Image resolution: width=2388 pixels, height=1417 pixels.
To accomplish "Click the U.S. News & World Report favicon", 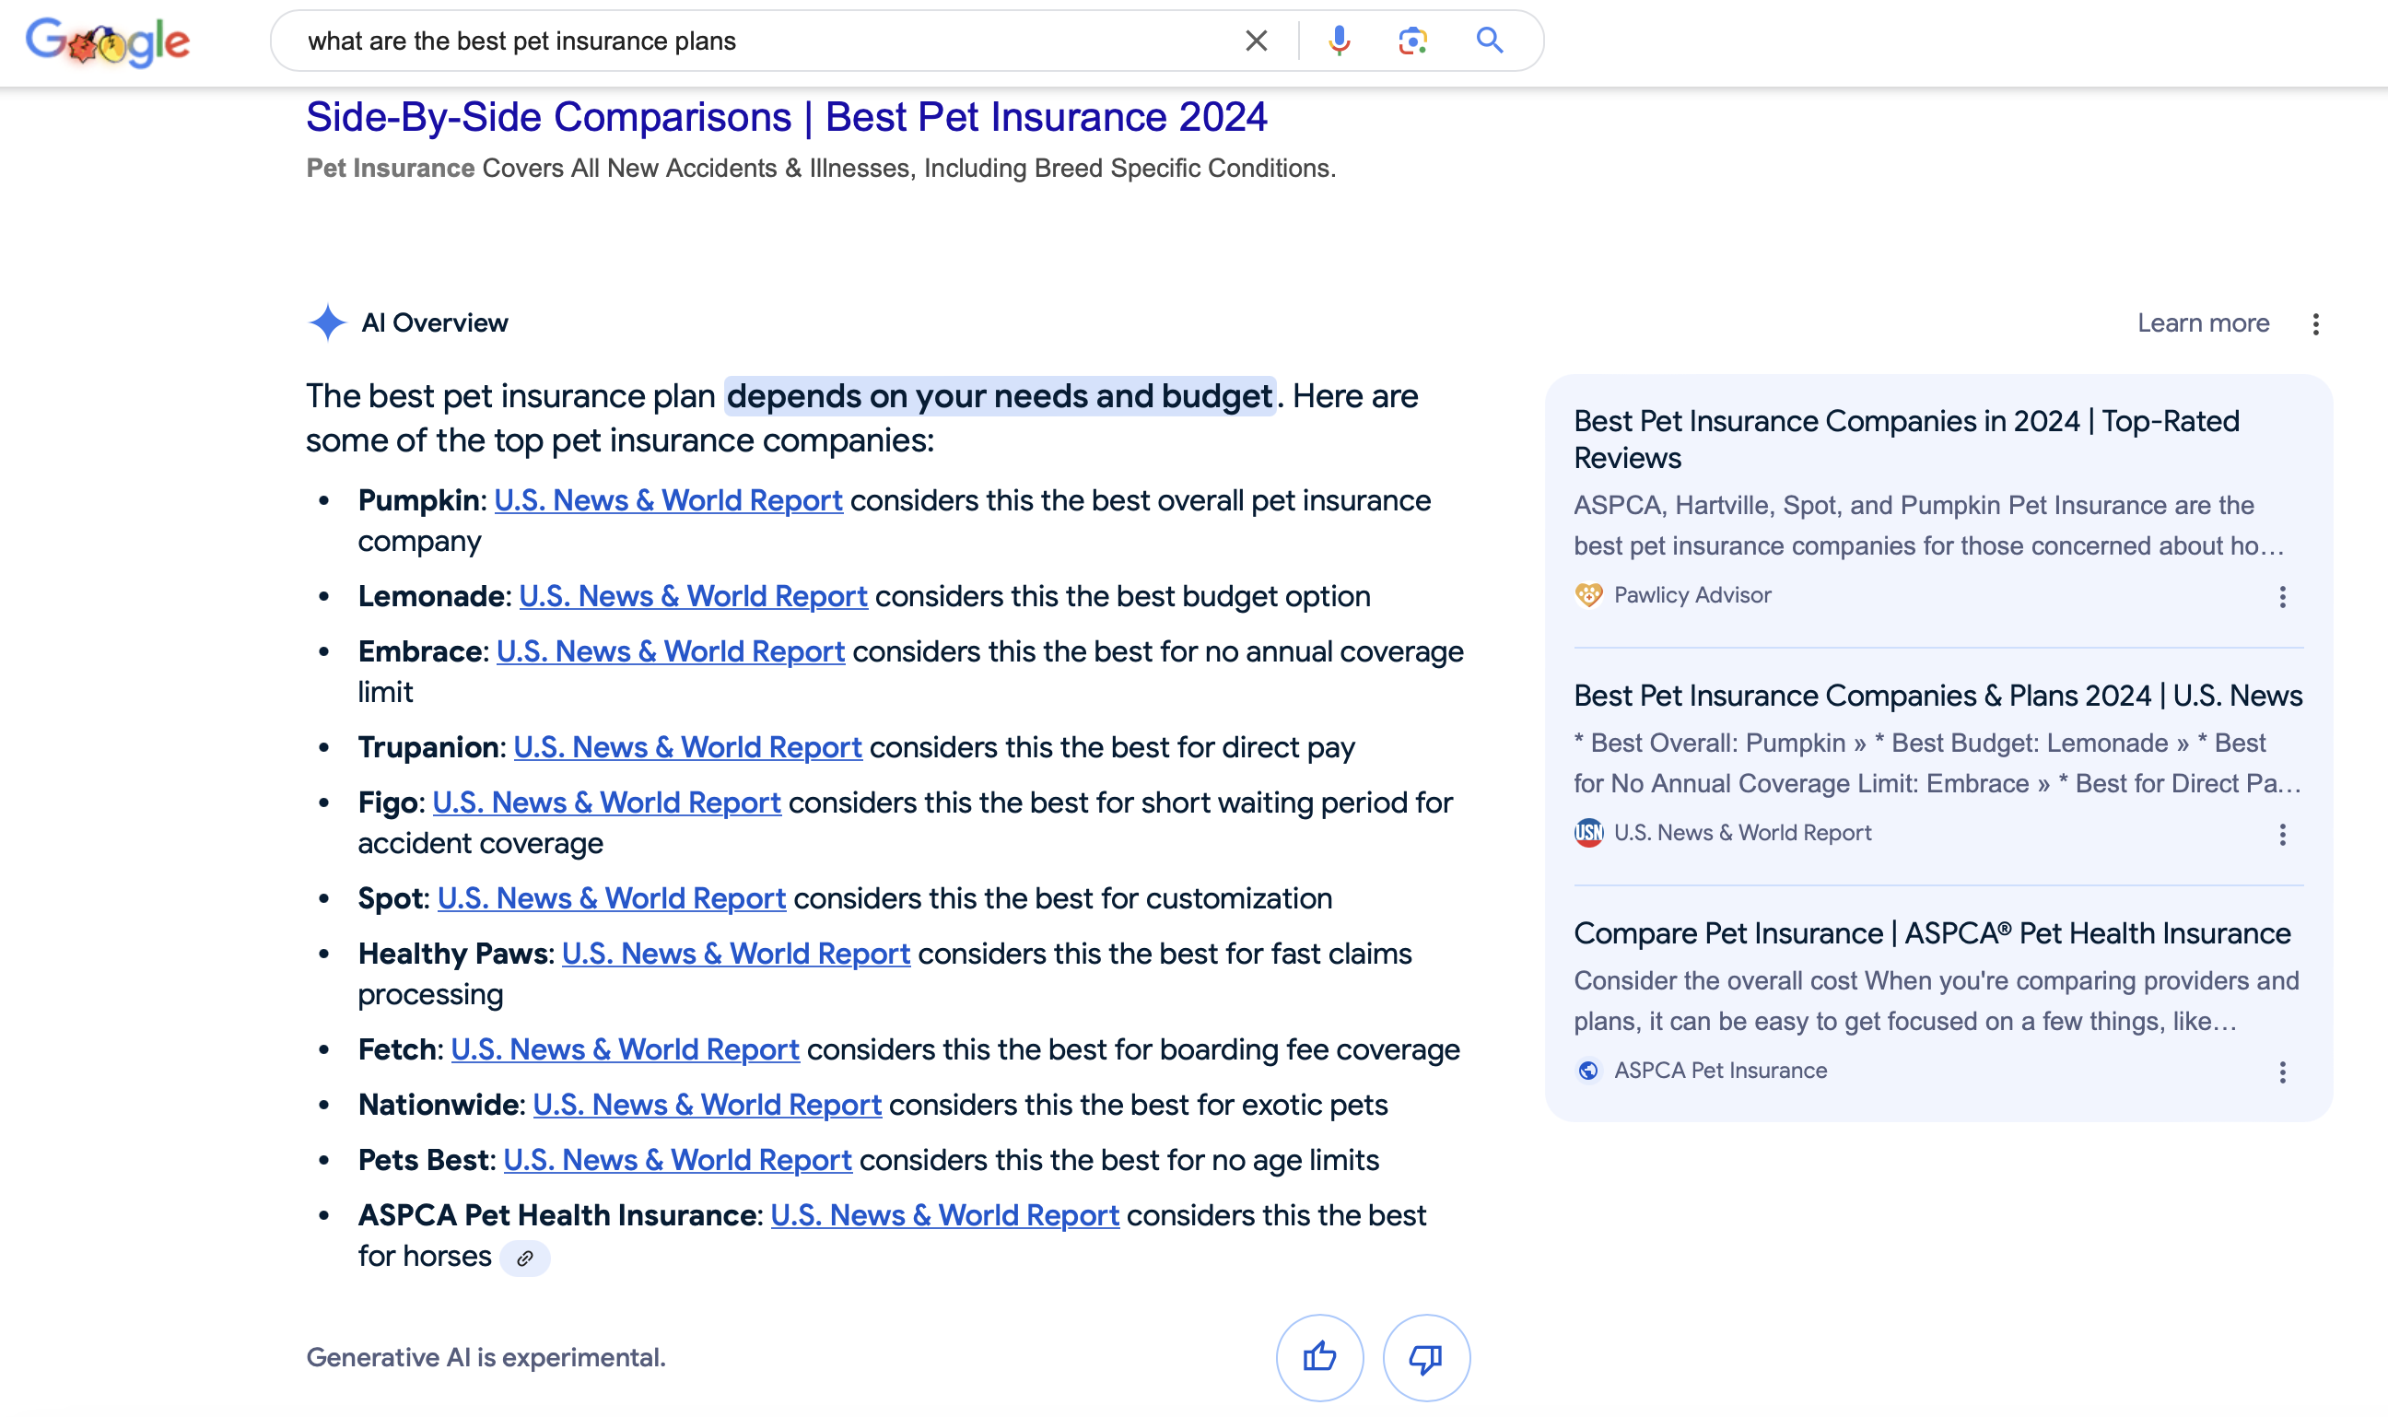I will coord(1588,832).
